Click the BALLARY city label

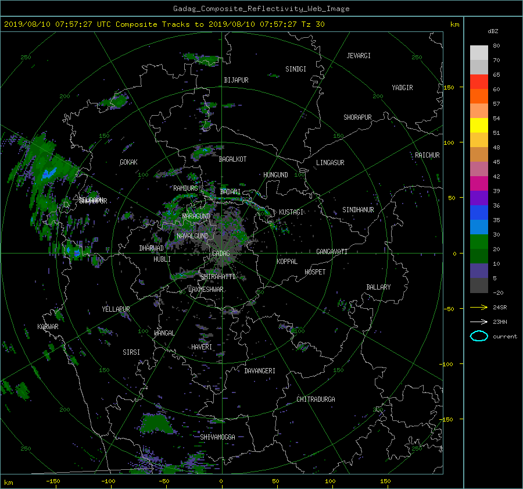[378, 287]
